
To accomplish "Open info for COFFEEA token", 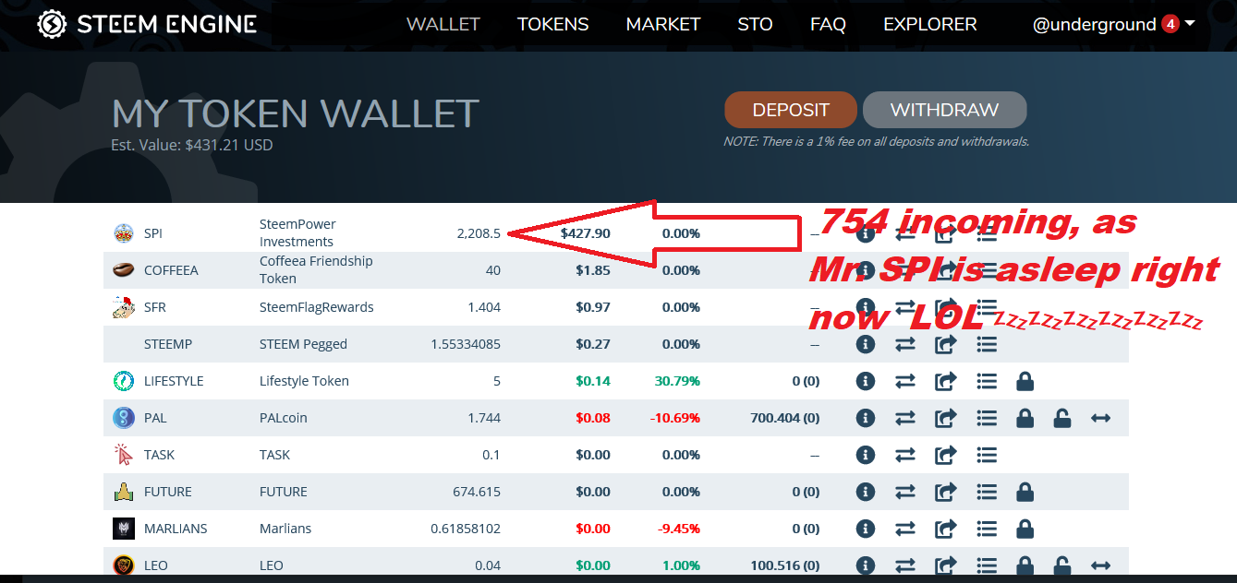I will (x=866, y=270).
